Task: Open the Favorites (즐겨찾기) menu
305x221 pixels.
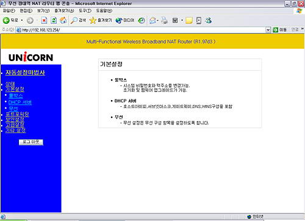Action: click(x=64, y=11)
